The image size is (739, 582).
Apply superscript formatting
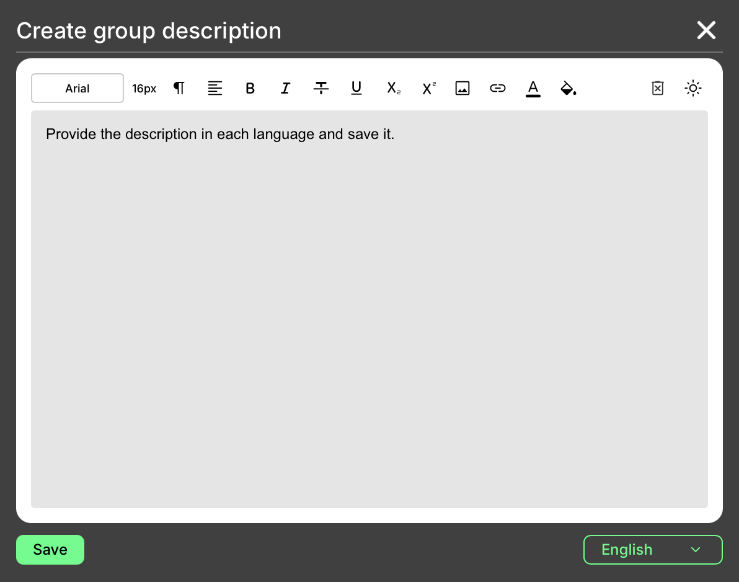(x=429, y=88)
